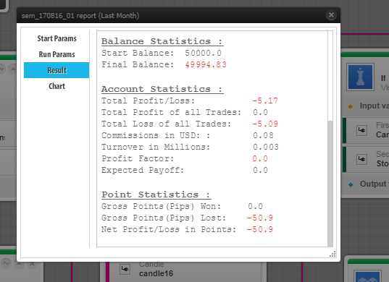Click the Account Statistics heading

(x=162, y=89)
